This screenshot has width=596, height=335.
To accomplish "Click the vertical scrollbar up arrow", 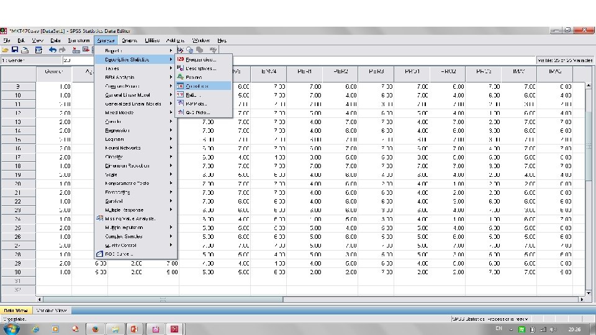I will click(x=589, y=86).
